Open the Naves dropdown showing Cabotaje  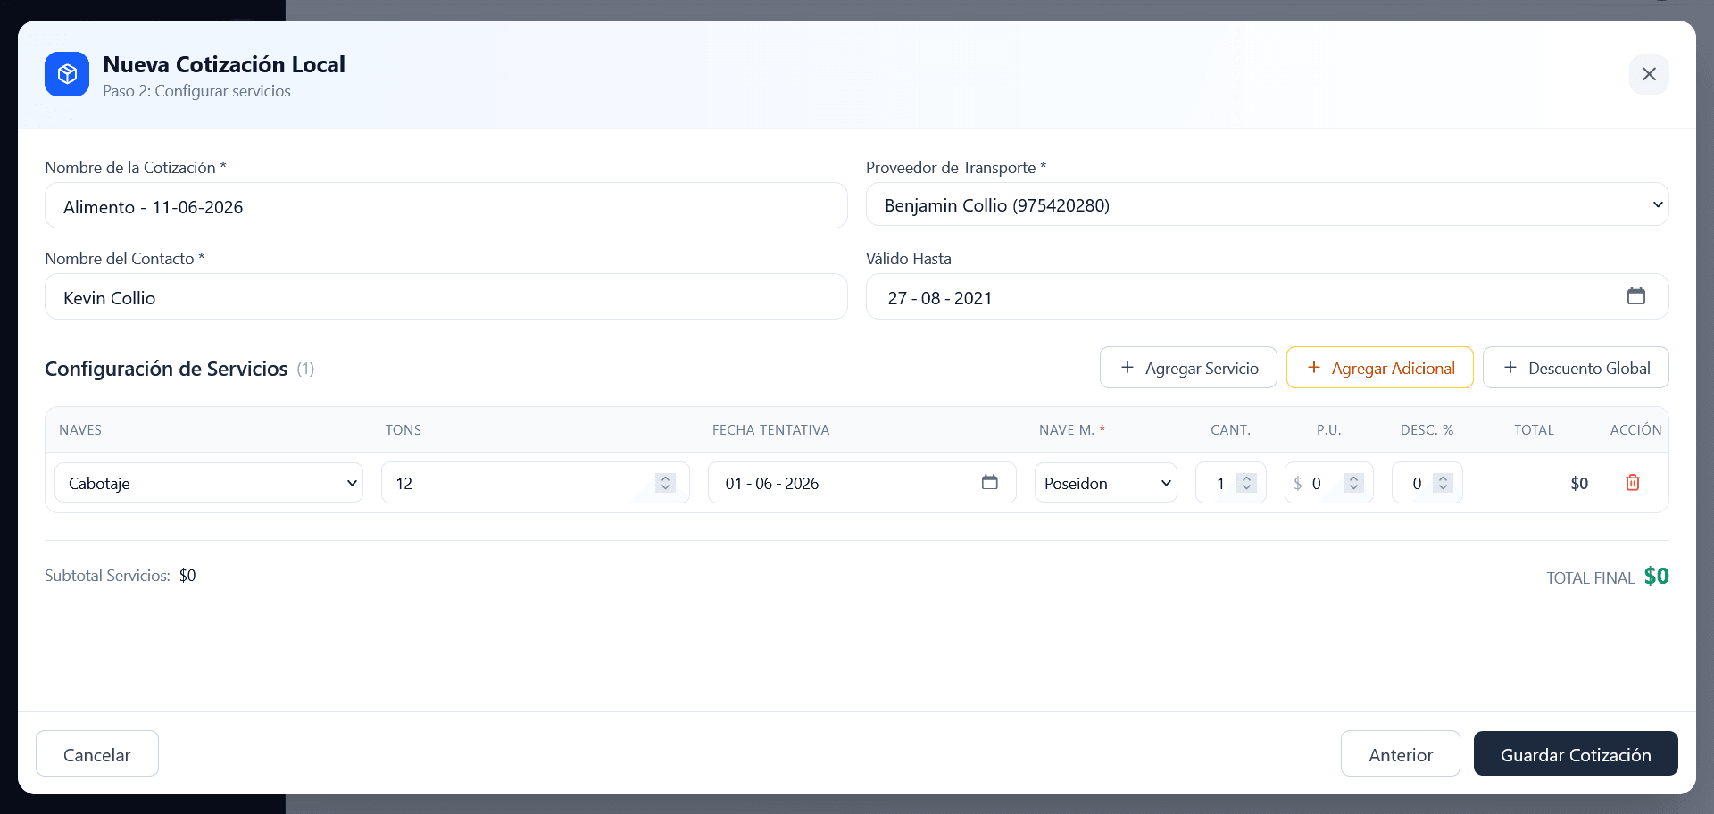point(209,483)
